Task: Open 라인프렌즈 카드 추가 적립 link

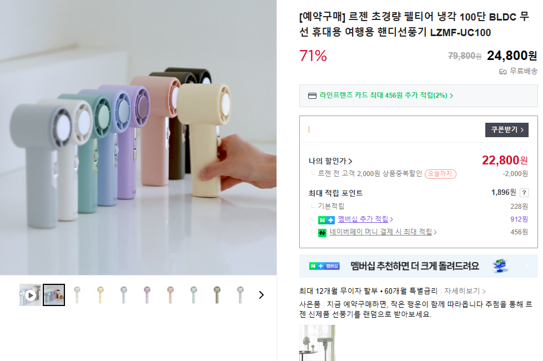Action: (x=386, y=96)
